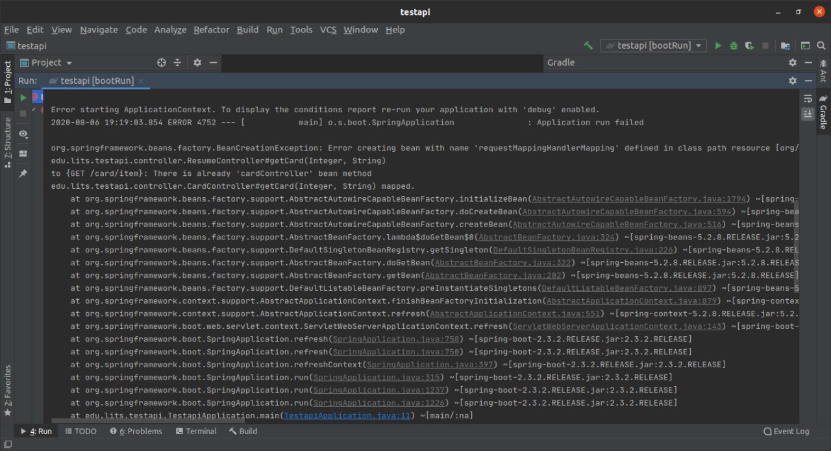Open the Window menu
Image resolution: width=831 pixels, height=451 pixels.
click(x=360, y=30)
